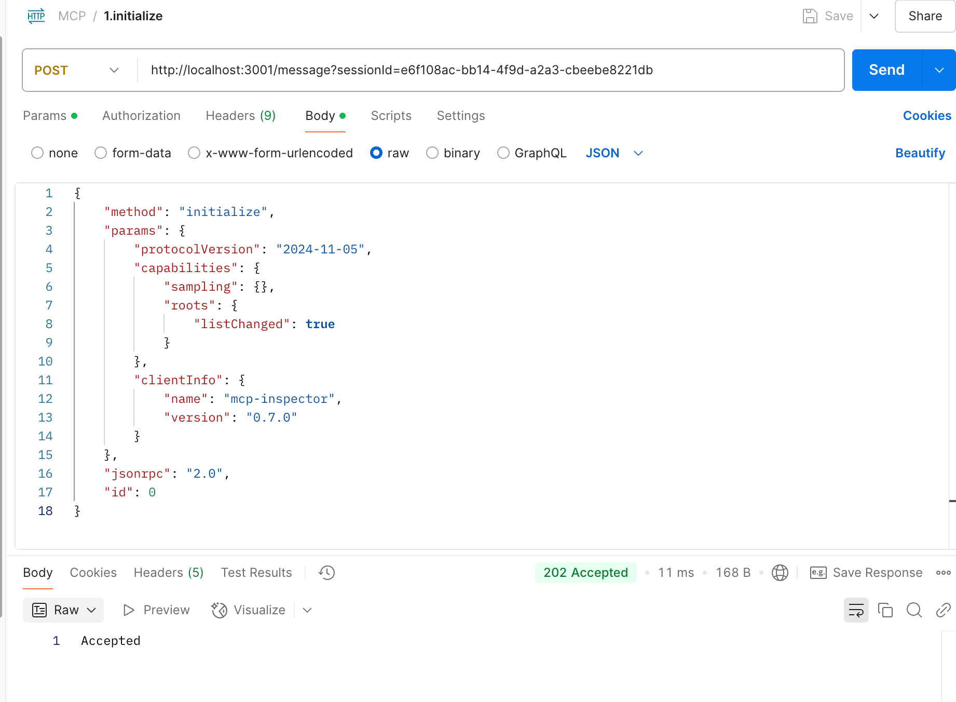Screen dimensions: 956x702
Task: Switch to the Scripts tab
Action: 391,116
